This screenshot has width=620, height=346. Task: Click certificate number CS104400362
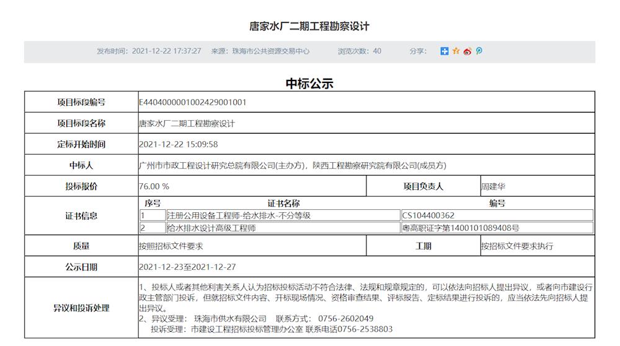pyautogui.click(x=428, y=215)
